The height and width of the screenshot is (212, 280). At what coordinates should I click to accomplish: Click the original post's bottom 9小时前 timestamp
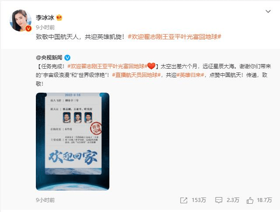point(45,200)
